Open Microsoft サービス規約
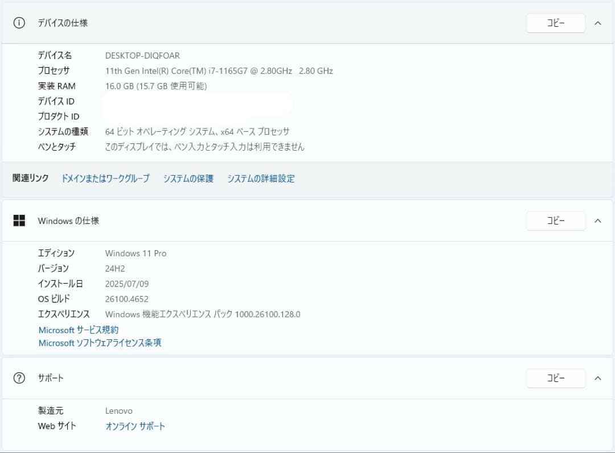Screen dimensions: 615x453 [78, 329]
